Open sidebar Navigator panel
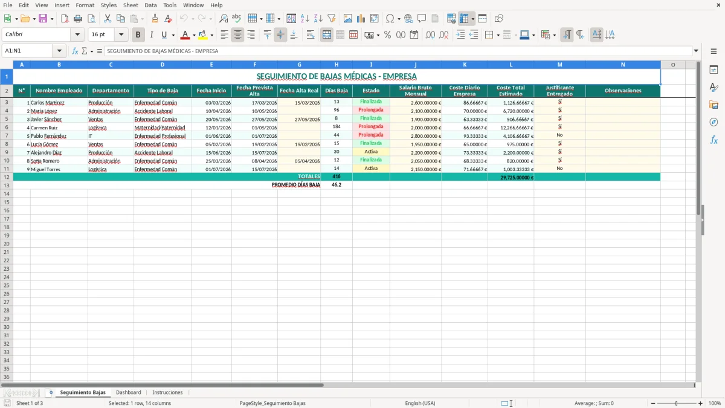This screenshot has width=725, height=408. pos(714,122)
